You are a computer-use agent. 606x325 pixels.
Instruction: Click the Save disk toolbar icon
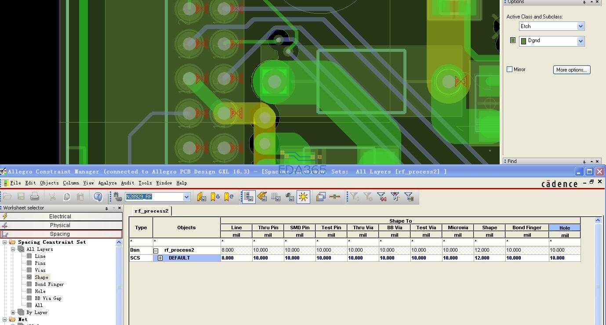pyautogui.click(x=21, y=197)
